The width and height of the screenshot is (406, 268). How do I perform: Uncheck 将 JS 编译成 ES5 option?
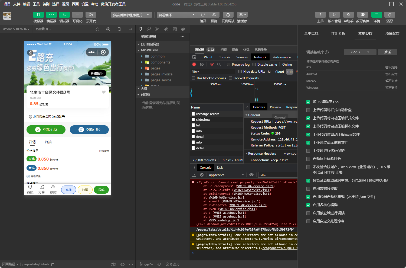pyautogui.click(x=308, y=102)
